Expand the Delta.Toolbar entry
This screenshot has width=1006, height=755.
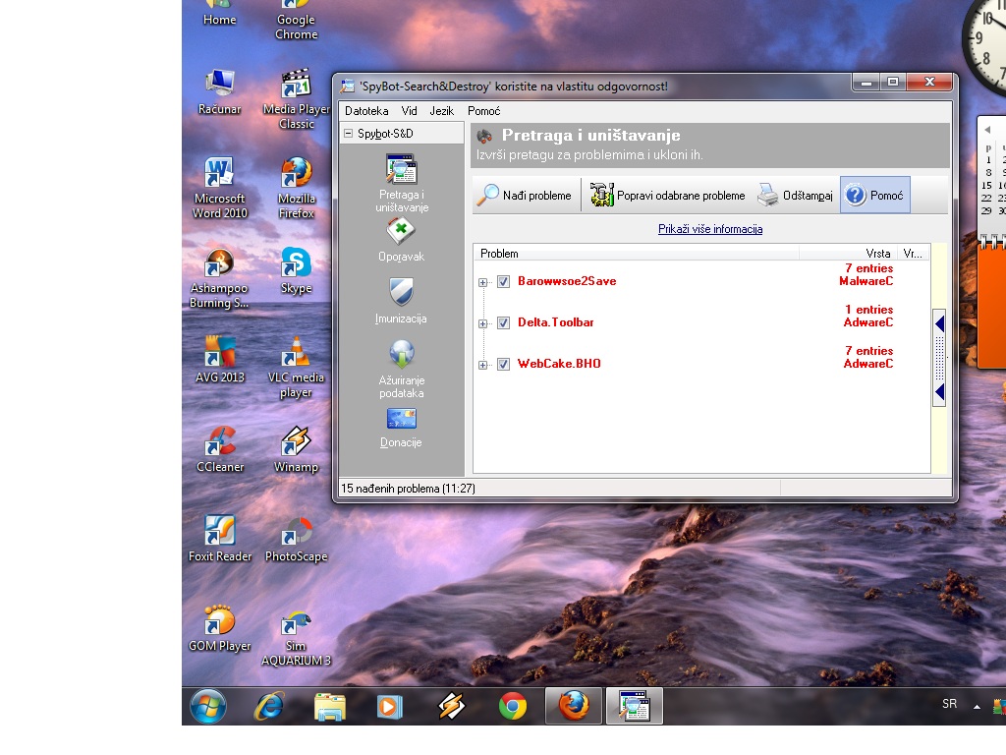(482, 323)
